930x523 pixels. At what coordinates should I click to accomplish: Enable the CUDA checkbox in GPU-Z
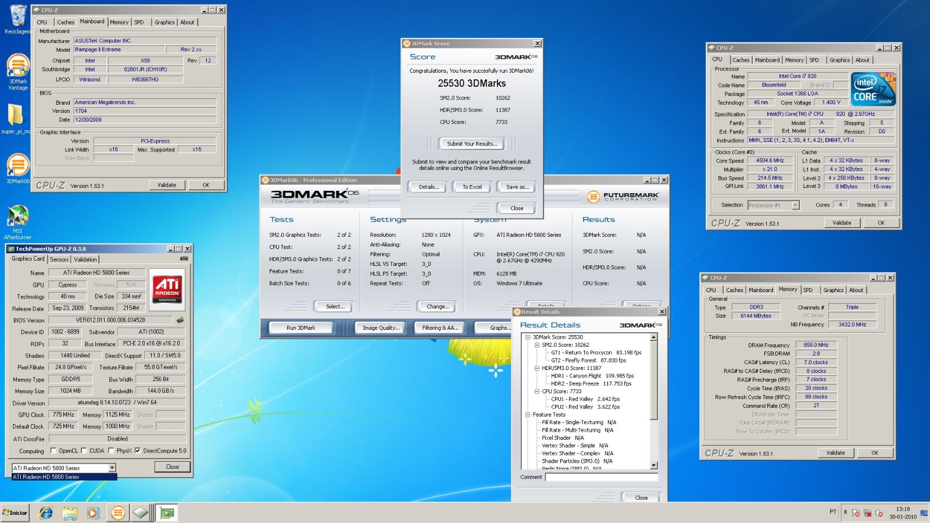(x=84, y=450)
